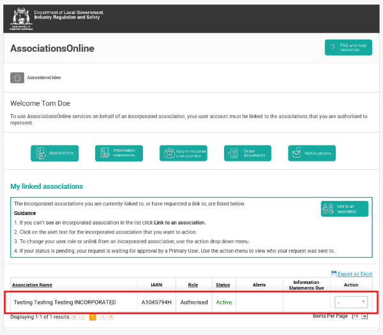Open Notifications

coord(312,153)
